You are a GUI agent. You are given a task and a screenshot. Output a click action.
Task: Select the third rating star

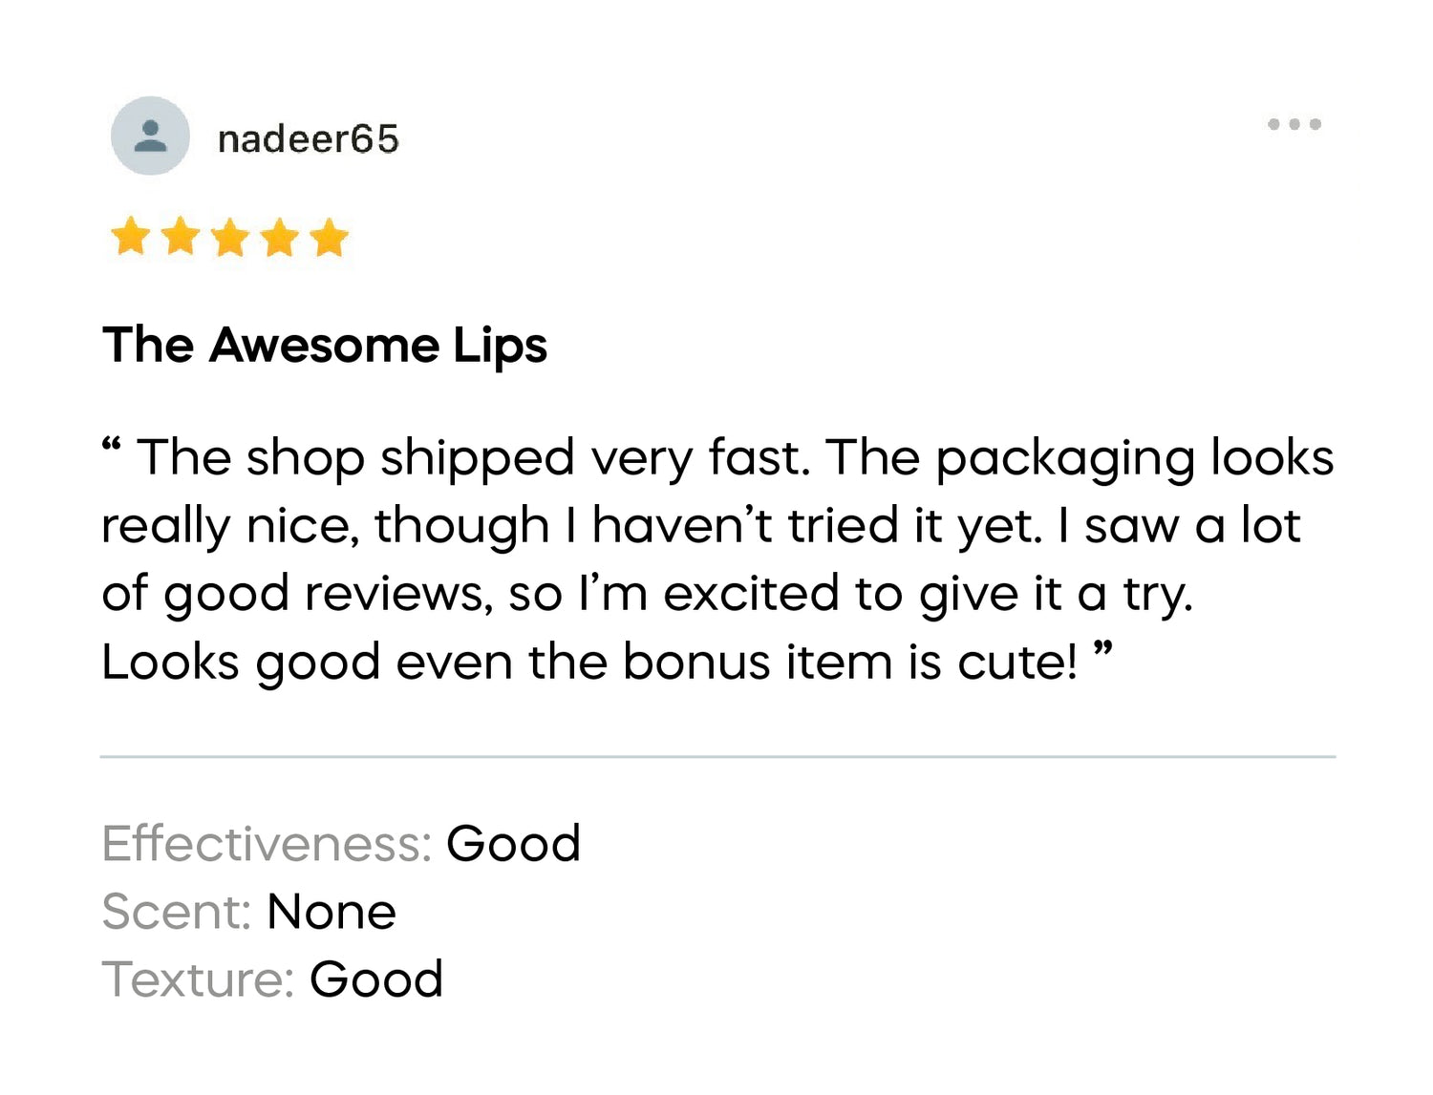pos(229,237)
